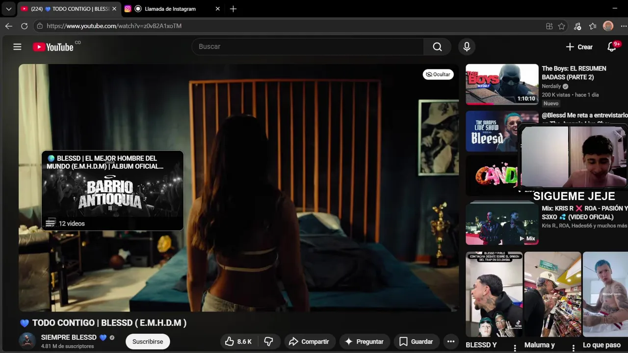Open the Barrio Antioquia playlist card
628x353 pixels.
click(x=112, y=190)
